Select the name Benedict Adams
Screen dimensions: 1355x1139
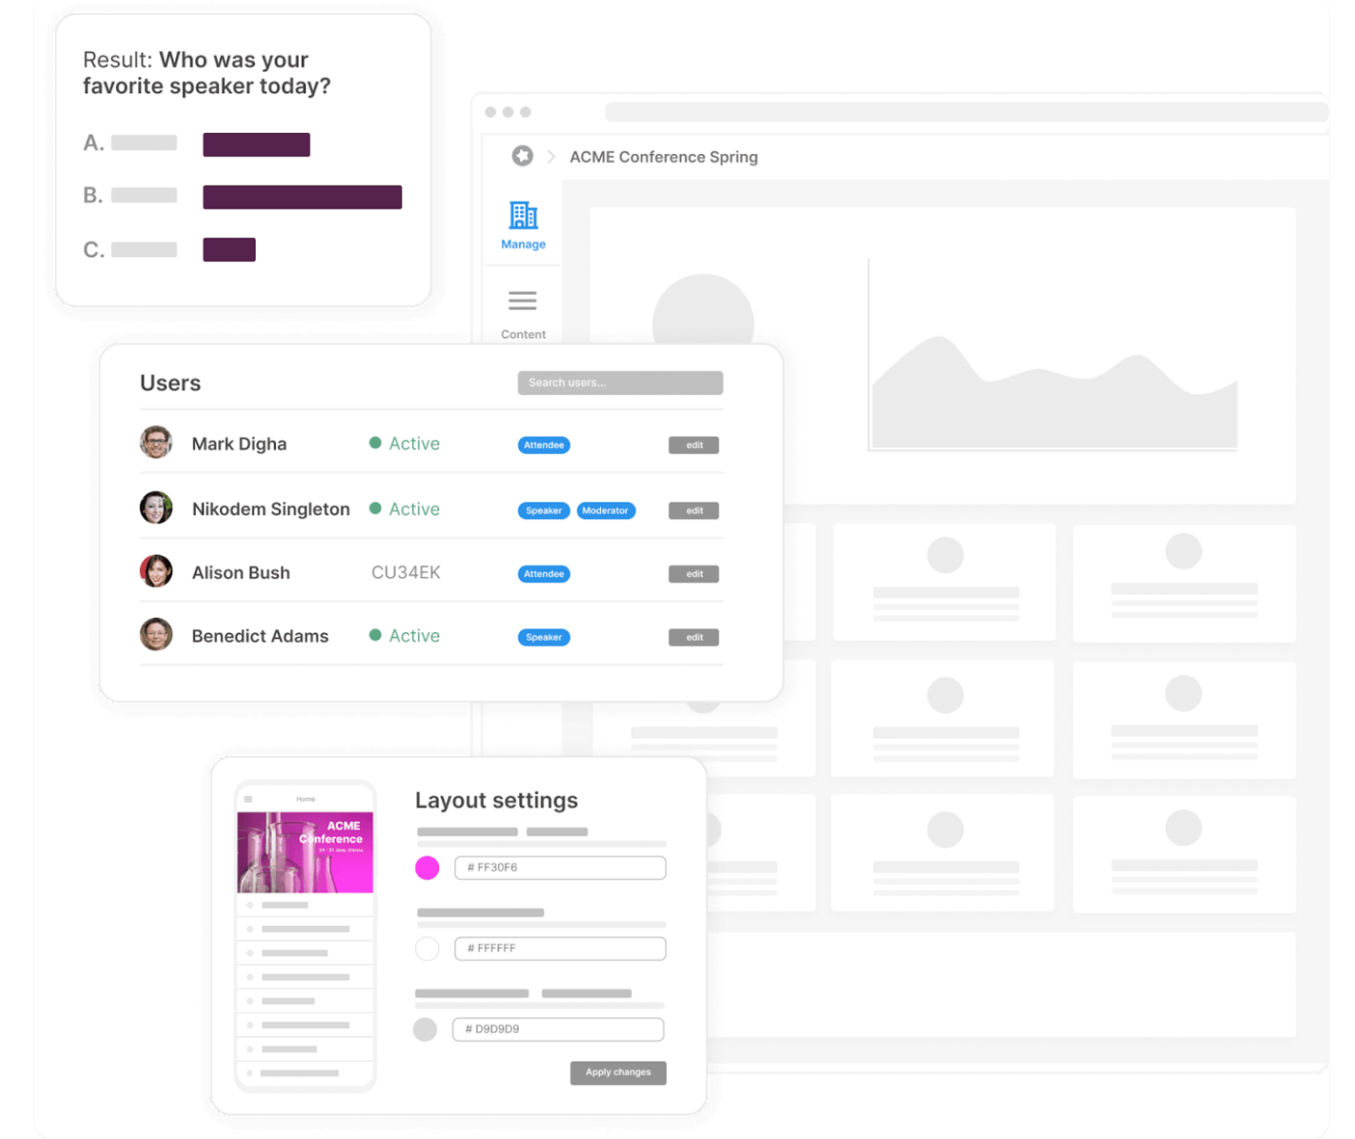260,636
